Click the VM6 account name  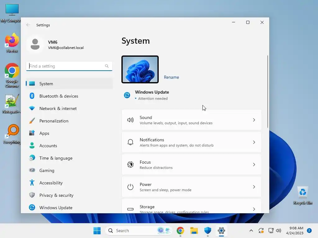click(x=52, y=42)
